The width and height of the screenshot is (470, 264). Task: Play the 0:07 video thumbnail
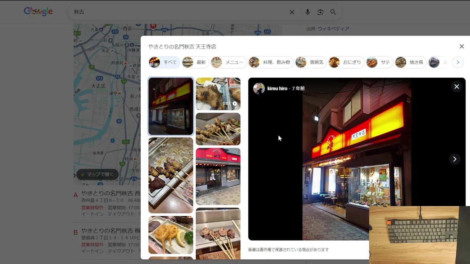coord(218,94)
